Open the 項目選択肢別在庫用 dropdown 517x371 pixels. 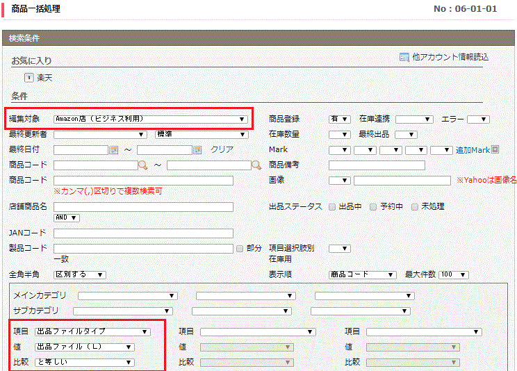pos(339,249)
